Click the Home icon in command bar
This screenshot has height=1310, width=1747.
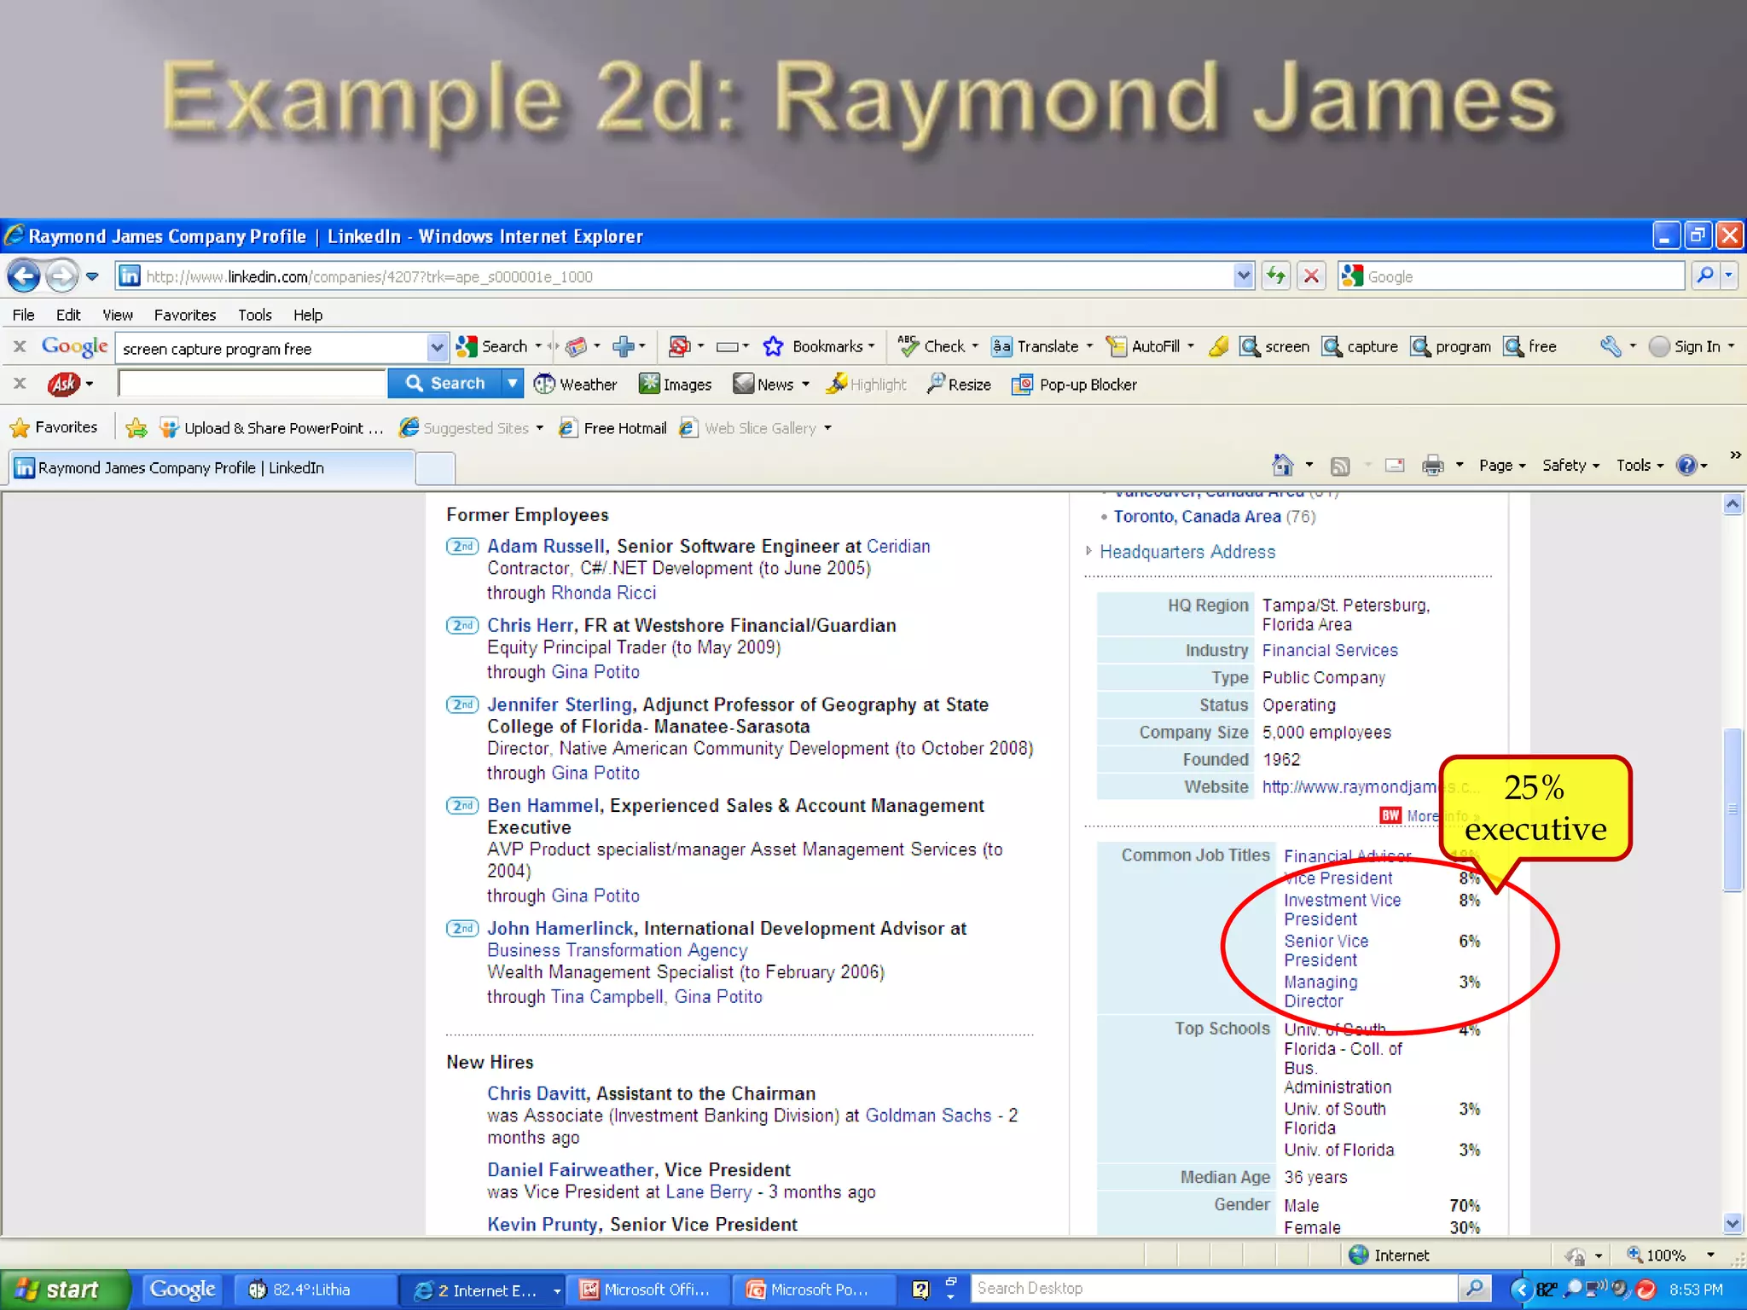coord(1282,465)
